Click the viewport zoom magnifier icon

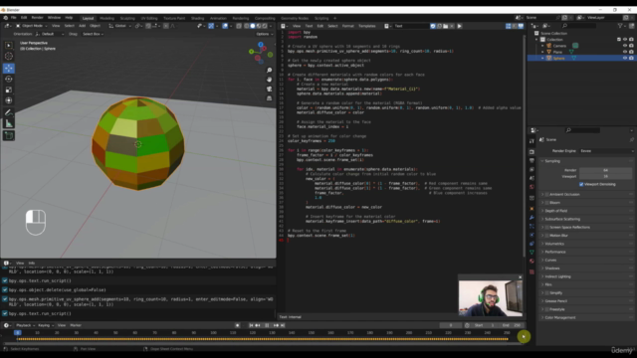(x=269, y=71)
